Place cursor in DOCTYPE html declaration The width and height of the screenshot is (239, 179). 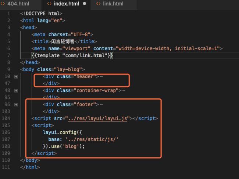click(41, 14)
